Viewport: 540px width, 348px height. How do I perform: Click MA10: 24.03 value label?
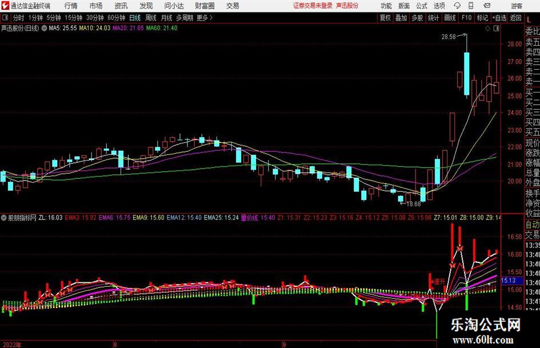point(95,28)
